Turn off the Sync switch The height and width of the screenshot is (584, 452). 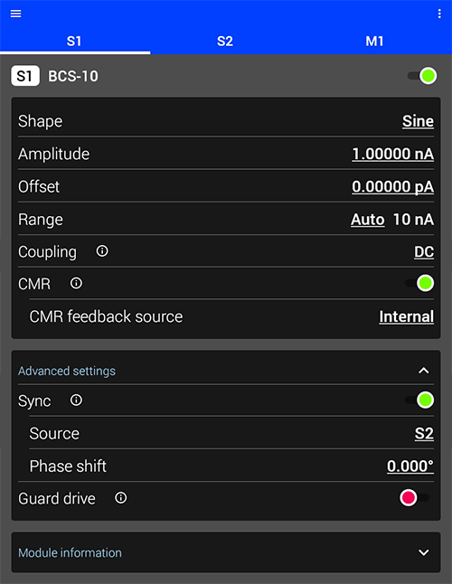(x=419, y=400)
